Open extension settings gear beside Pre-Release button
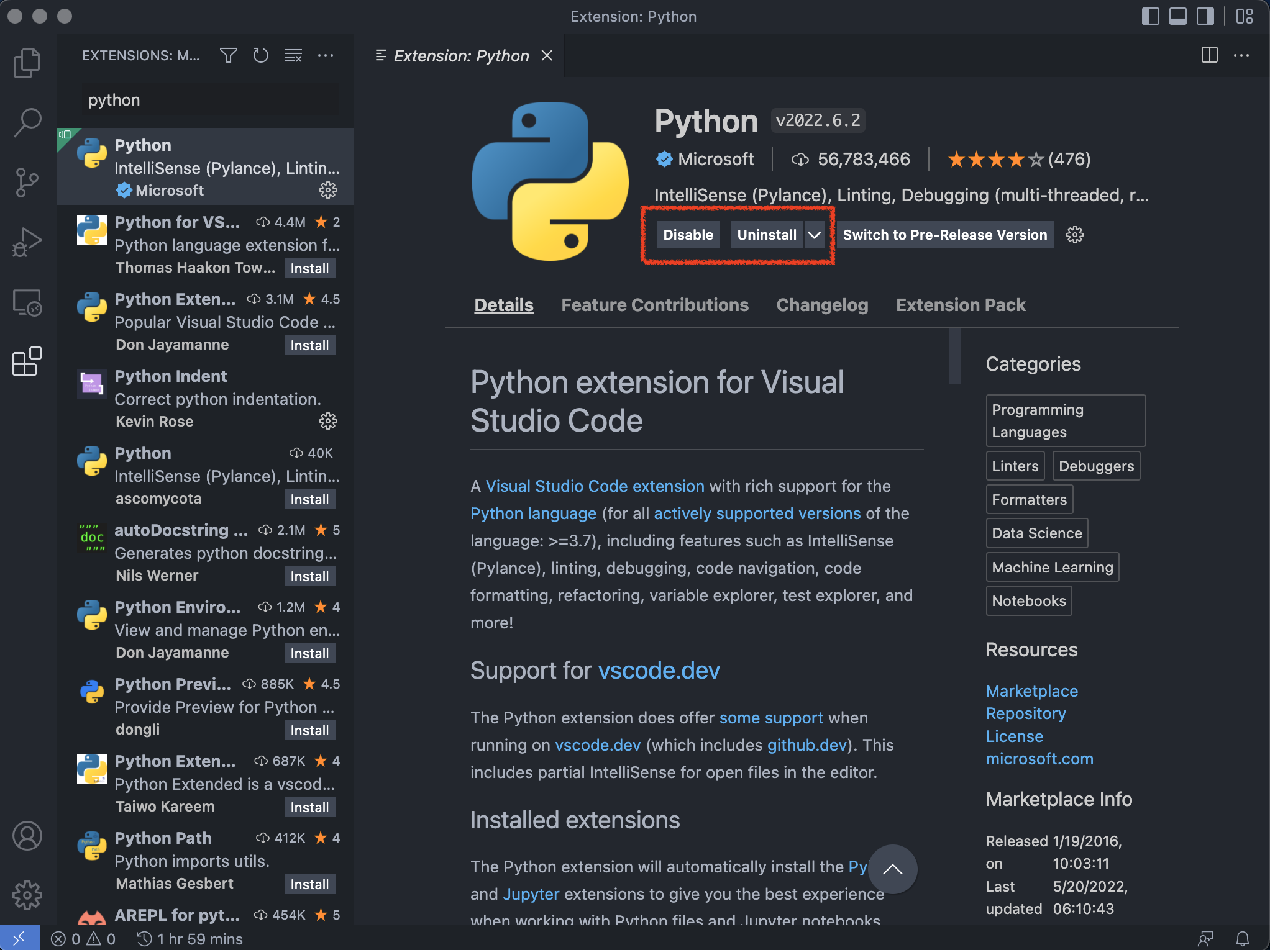1270x950 pixels. [1075, 235]
